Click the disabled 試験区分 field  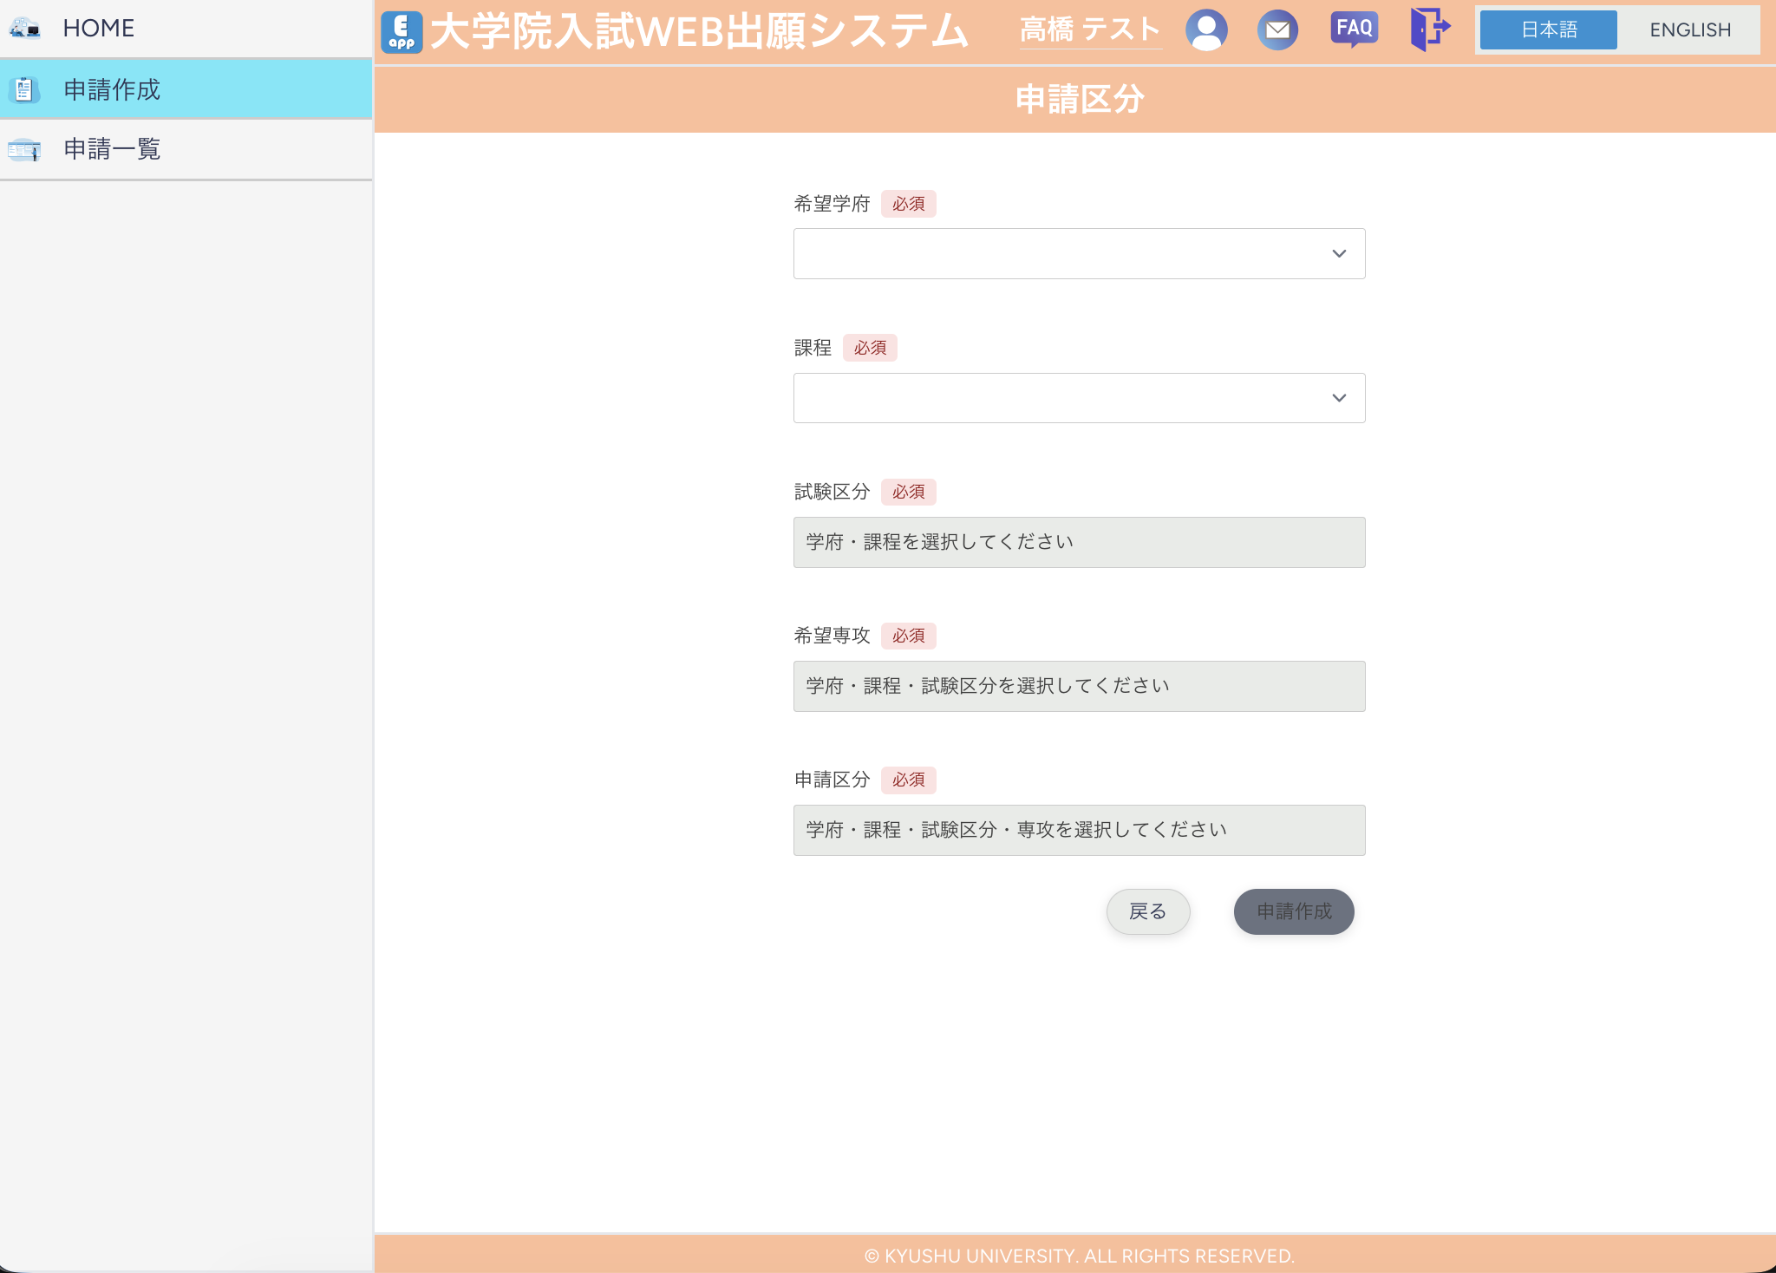(x=1078, y=541)
